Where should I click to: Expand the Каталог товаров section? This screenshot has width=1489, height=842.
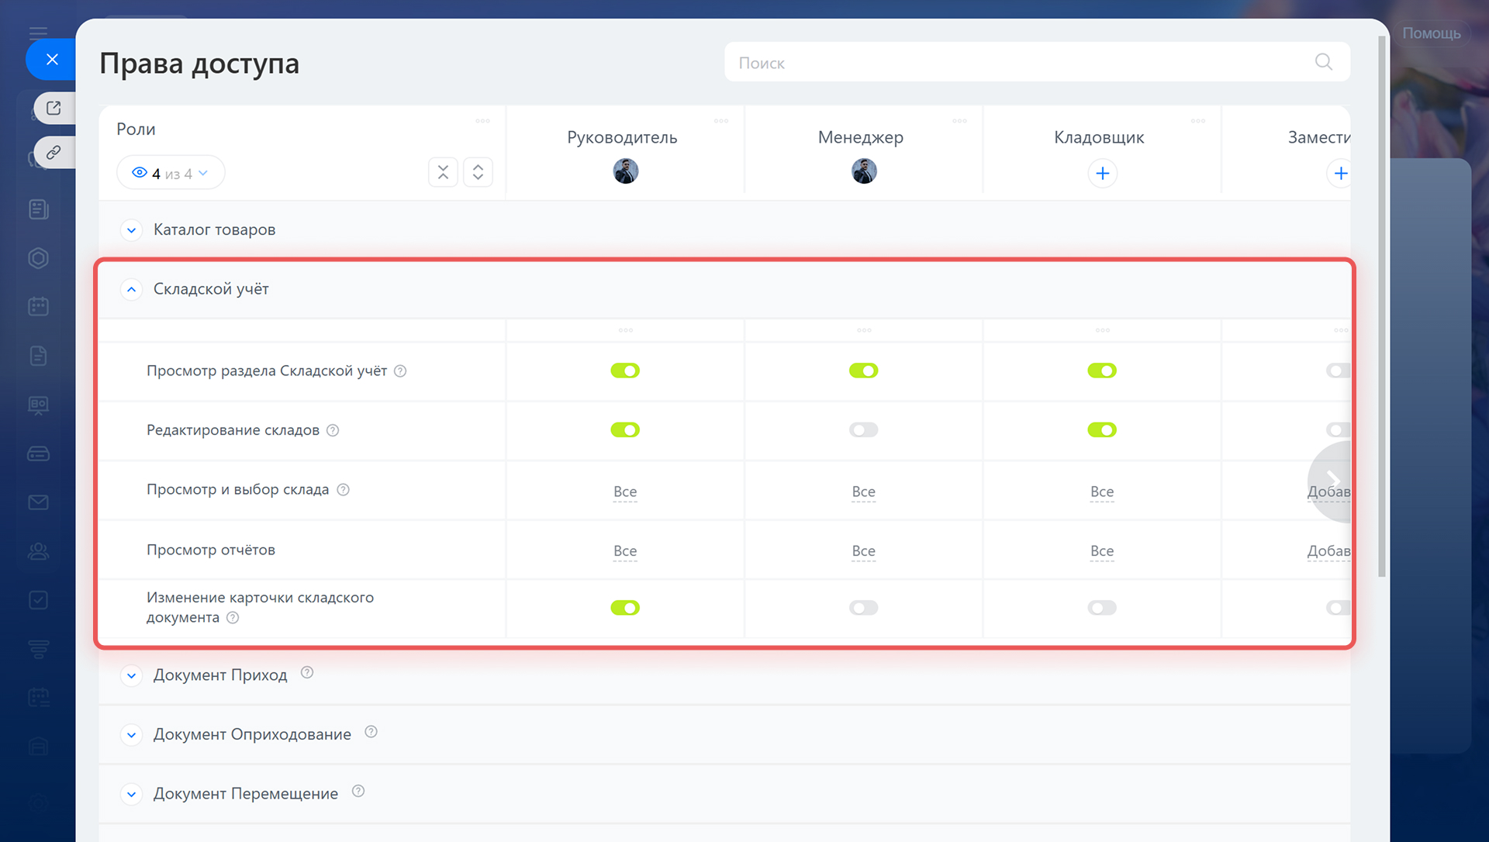[132, 230]
